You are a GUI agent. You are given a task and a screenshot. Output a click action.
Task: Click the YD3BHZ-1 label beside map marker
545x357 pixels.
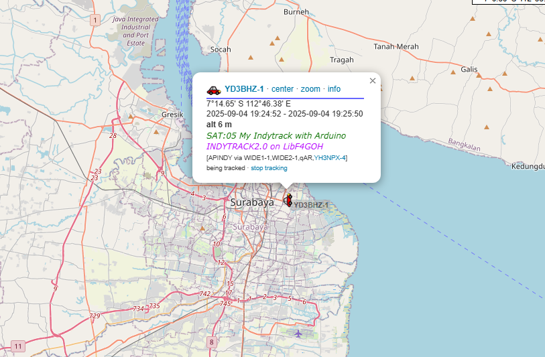pos(311,205)
